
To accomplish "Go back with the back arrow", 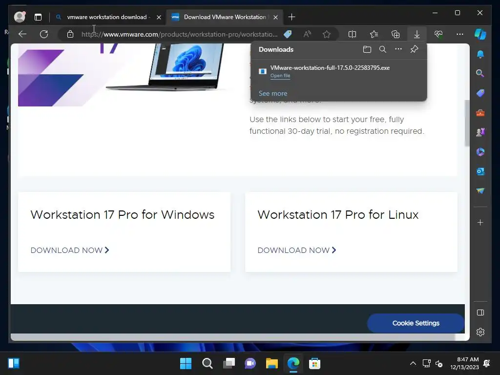I will tap(22, 34).
